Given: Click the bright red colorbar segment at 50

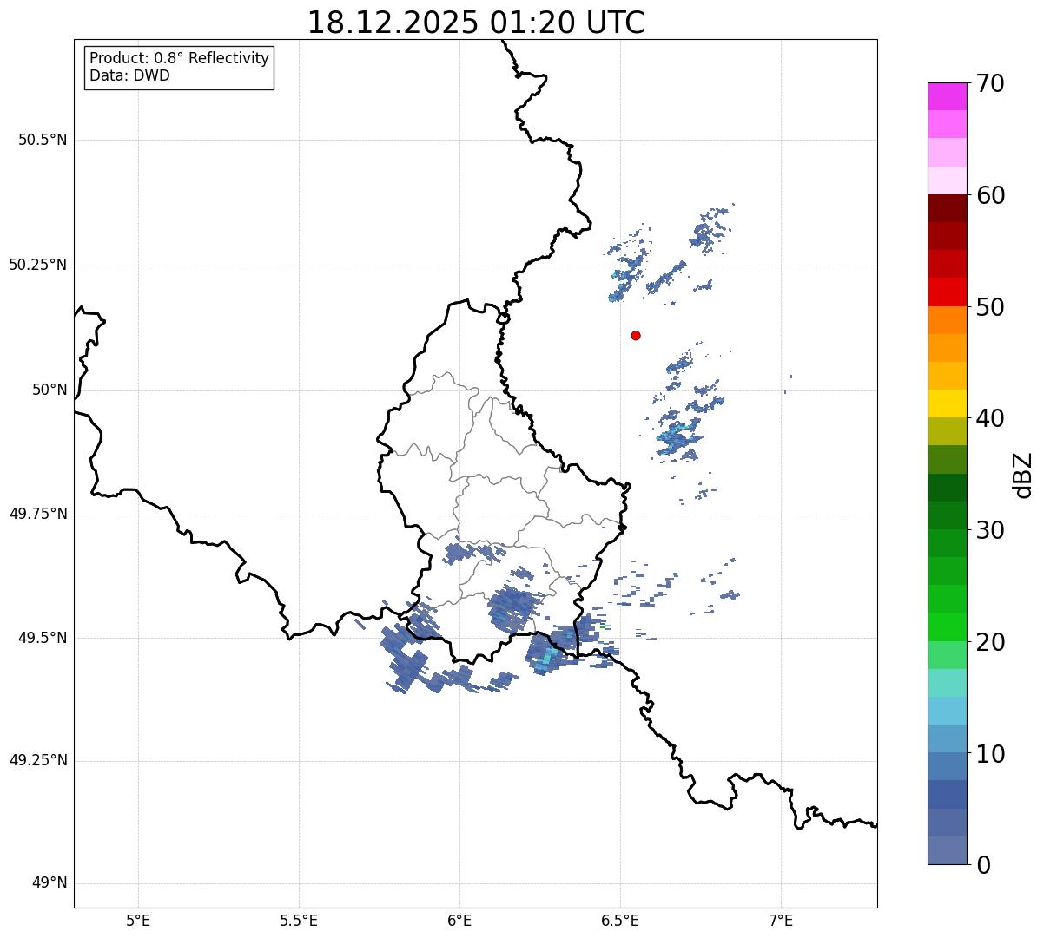Looking at the screenshot, I should click(x=948, y=292).
